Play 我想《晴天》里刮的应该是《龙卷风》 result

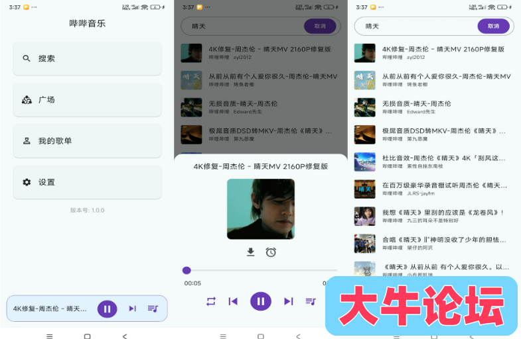coord(434,216)
